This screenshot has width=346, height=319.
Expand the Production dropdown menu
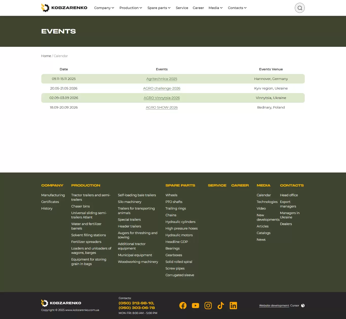click(x=131, y=8)
